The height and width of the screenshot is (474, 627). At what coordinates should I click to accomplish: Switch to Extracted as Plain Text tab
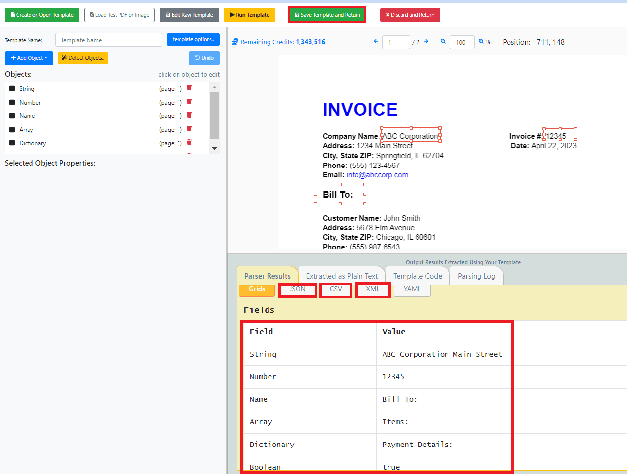pyautogui.click(x=342, y=276)
